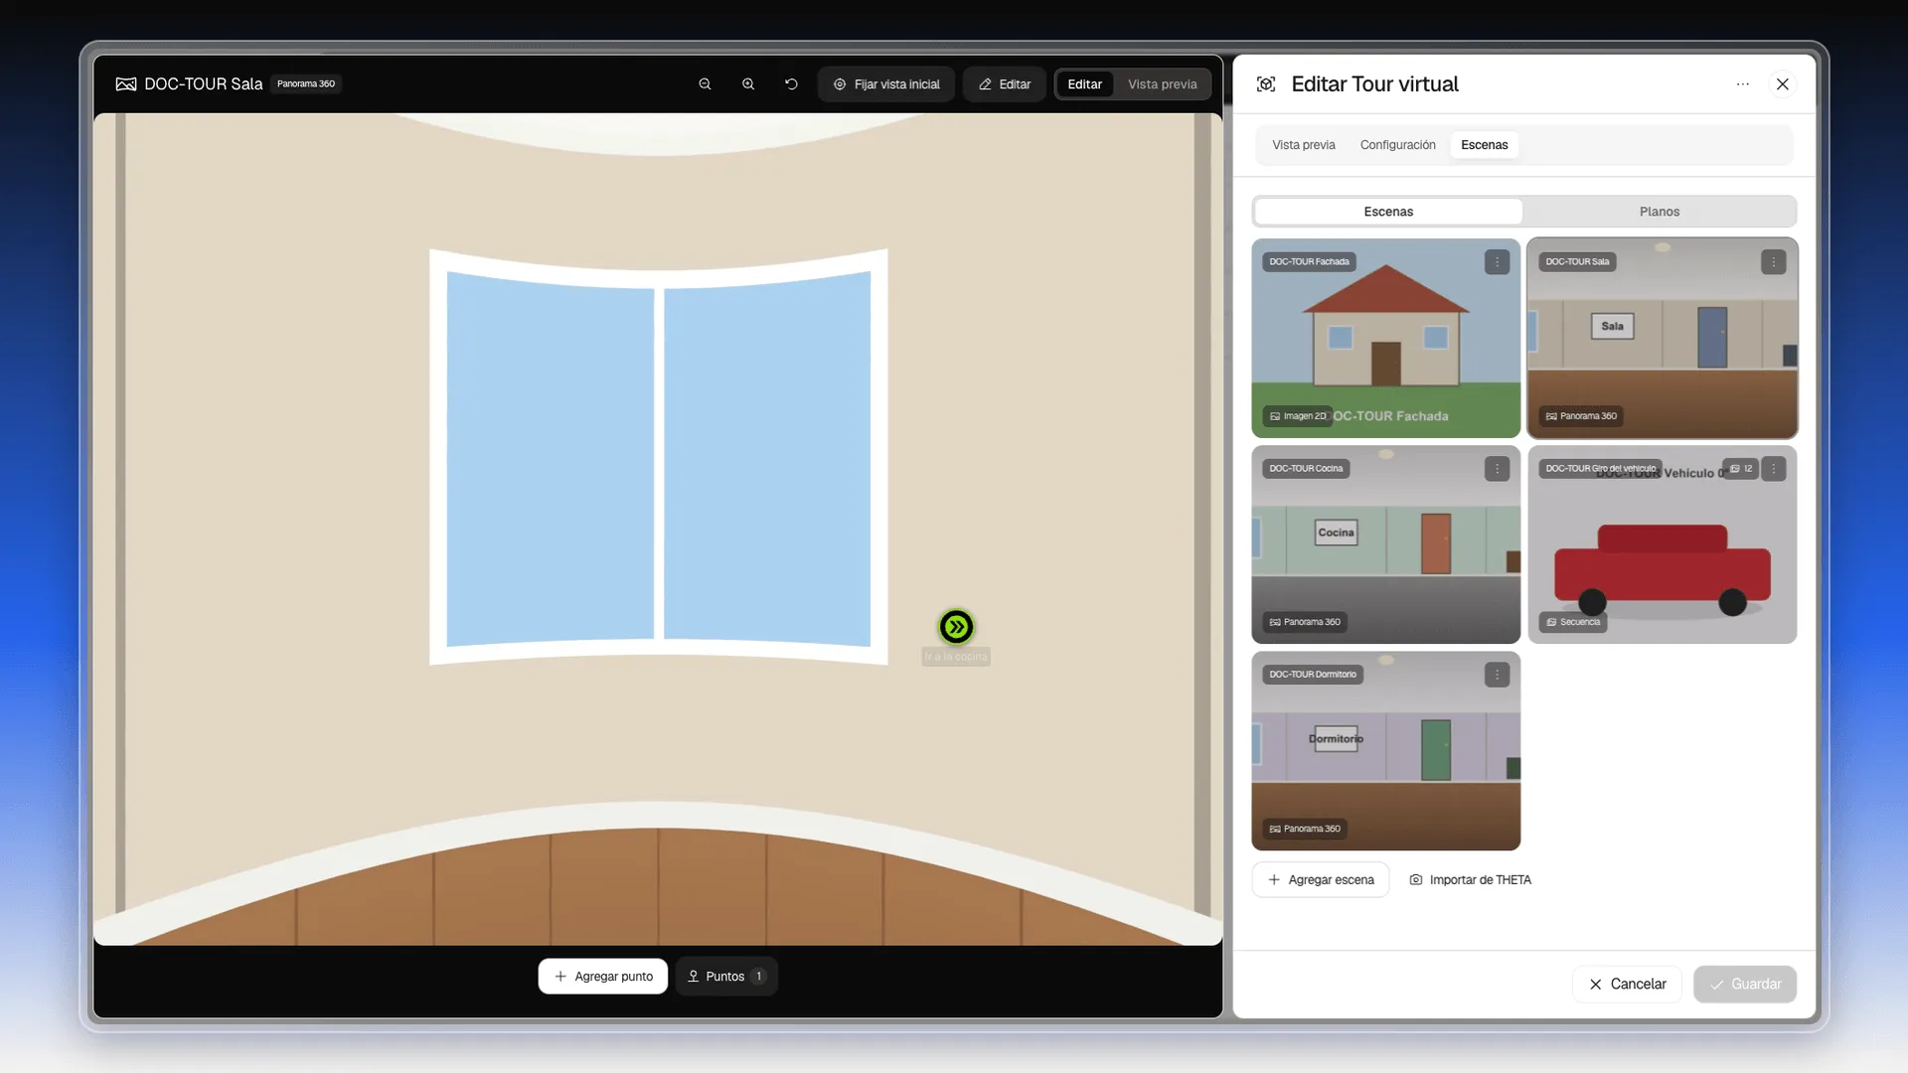Zoom out the panorama view
Viewport: 1908px width, 1073px height.
pyautogui.click(x=705, y=84)
